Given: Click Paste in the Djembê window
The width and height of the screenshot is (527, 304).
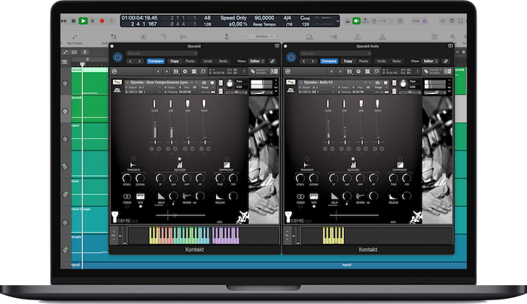Looking at the screenshot, I should 190,61.
